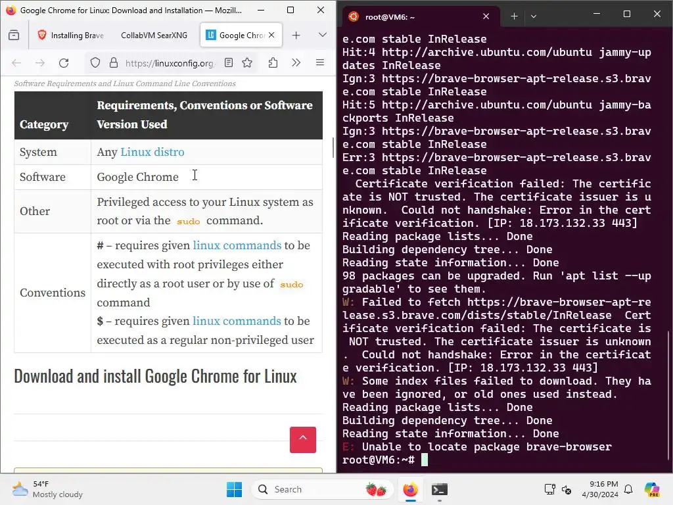Expand the list all tabs dropdown

(x=323, y=36)
